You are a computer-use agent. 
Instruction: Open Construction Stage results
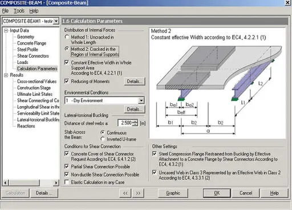34,88
